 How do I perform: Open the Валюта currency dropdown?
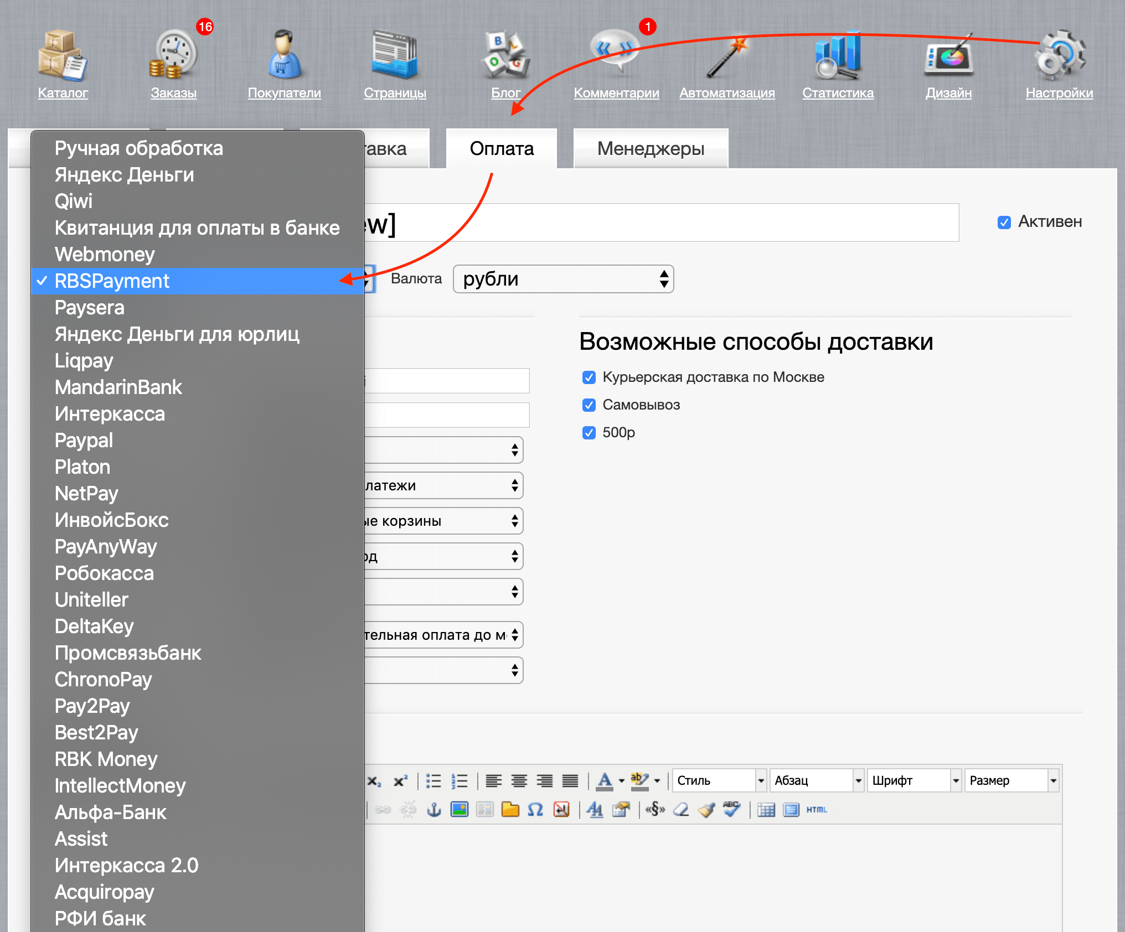pos(562,279)
